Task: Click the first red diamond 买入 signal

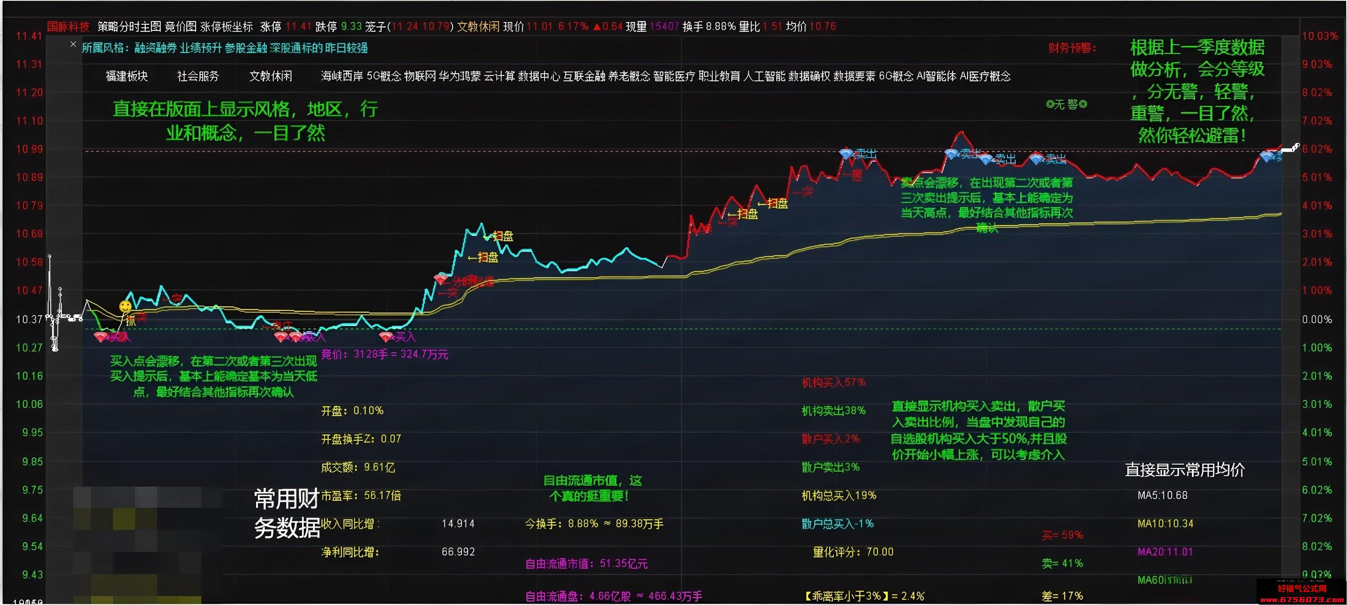Action: (101, 337)
